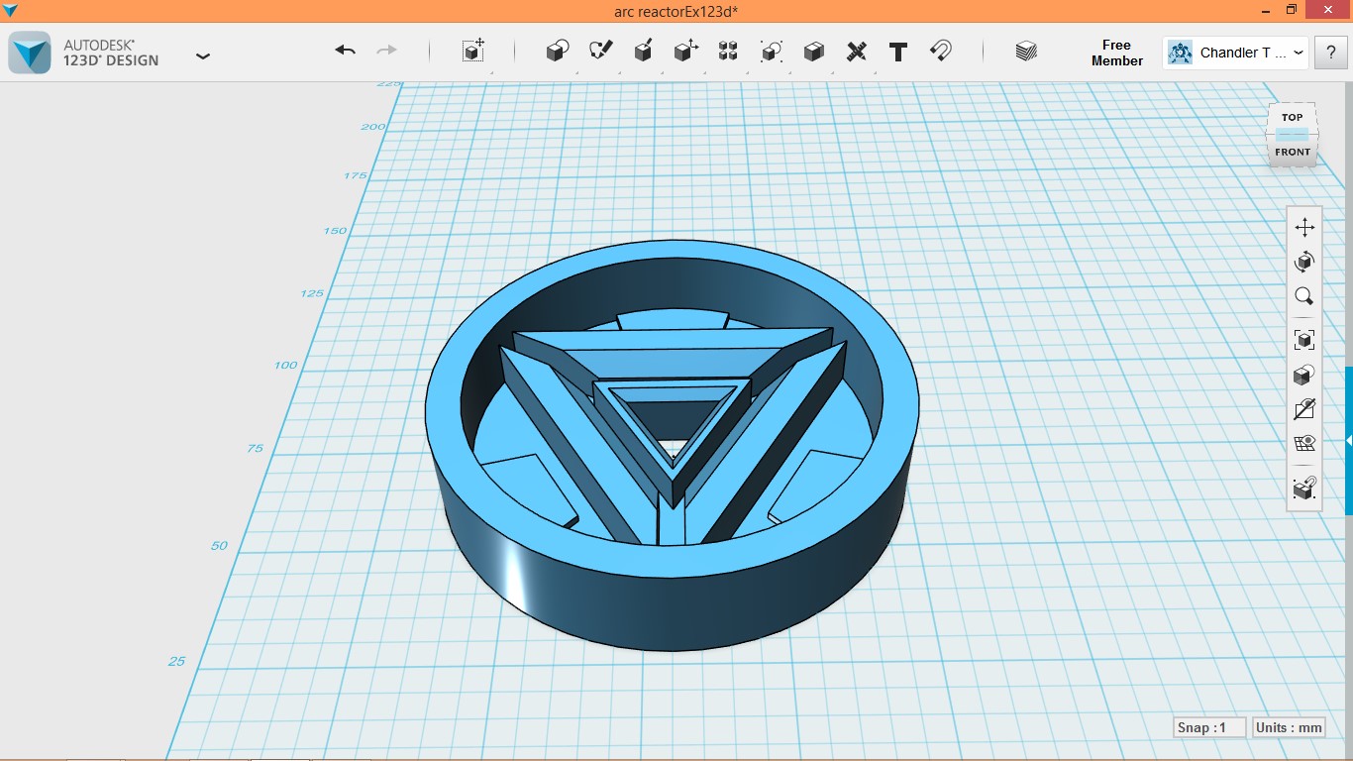Open the Units : mm setting
The width and height of the screenshot is (1353, 761).
pos(1289,727)
